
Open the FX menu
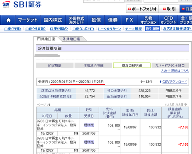129,20
